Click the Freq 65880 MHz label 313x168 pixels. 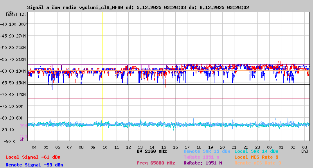[x=156, y=163]
